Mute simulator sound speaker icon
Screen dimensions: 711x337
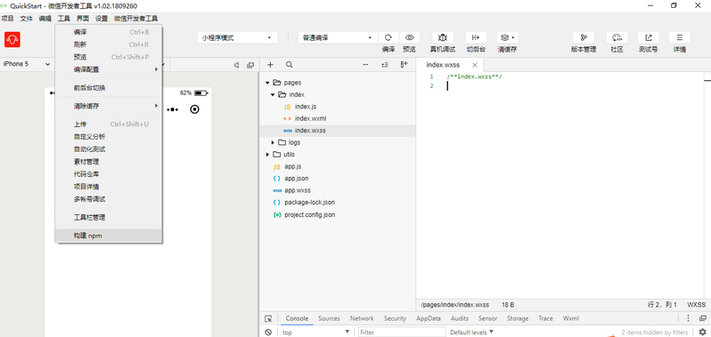tap(236, 65)
